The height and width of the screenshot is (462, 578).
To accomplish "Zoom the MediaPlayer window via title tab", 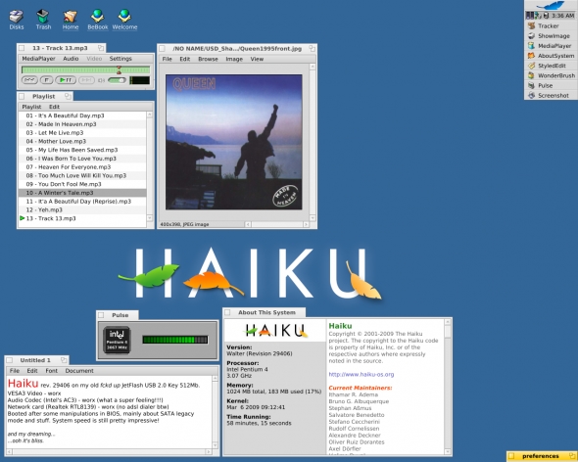I will pyautogui.click(x=101, y=48).
